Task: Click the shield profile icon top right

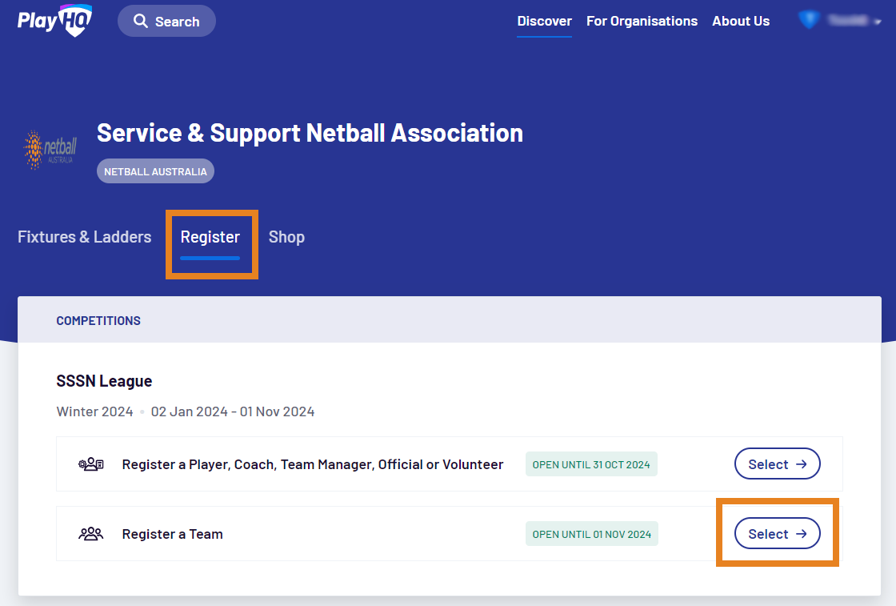Action: 809,19
